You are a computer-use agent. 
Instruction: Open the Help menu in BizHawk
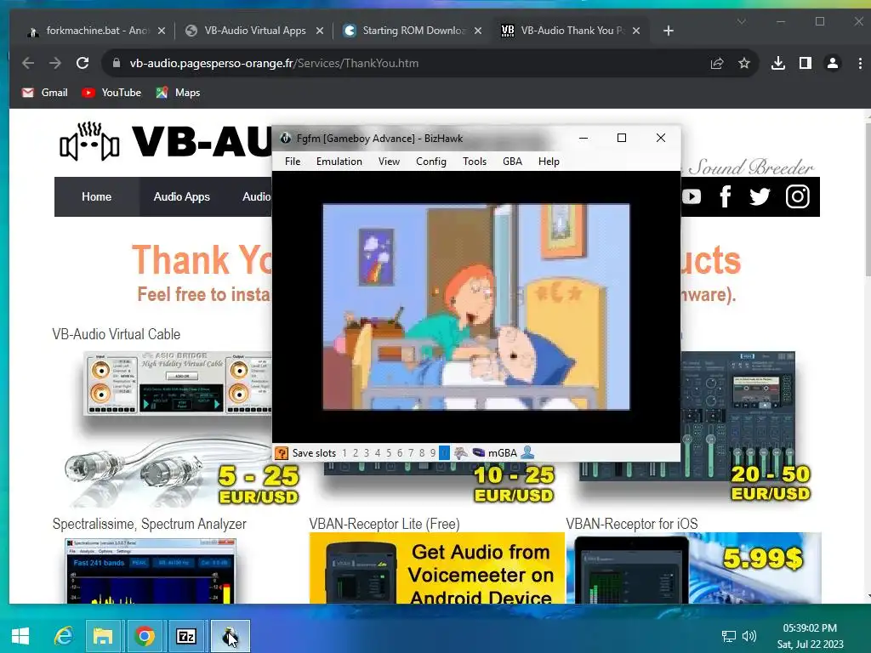(x=549, y=161)
